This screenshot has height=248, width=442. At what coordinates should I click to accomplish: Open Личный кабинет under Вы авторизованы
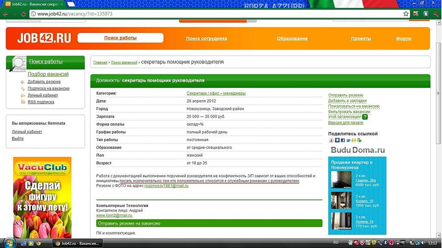pos(27,132)
